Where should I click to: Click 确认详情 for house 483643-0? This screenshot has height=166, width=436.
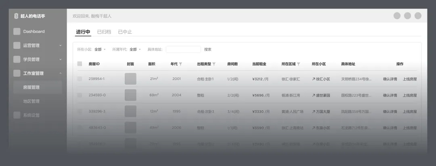pyautogui.click(x=390, y=128)
